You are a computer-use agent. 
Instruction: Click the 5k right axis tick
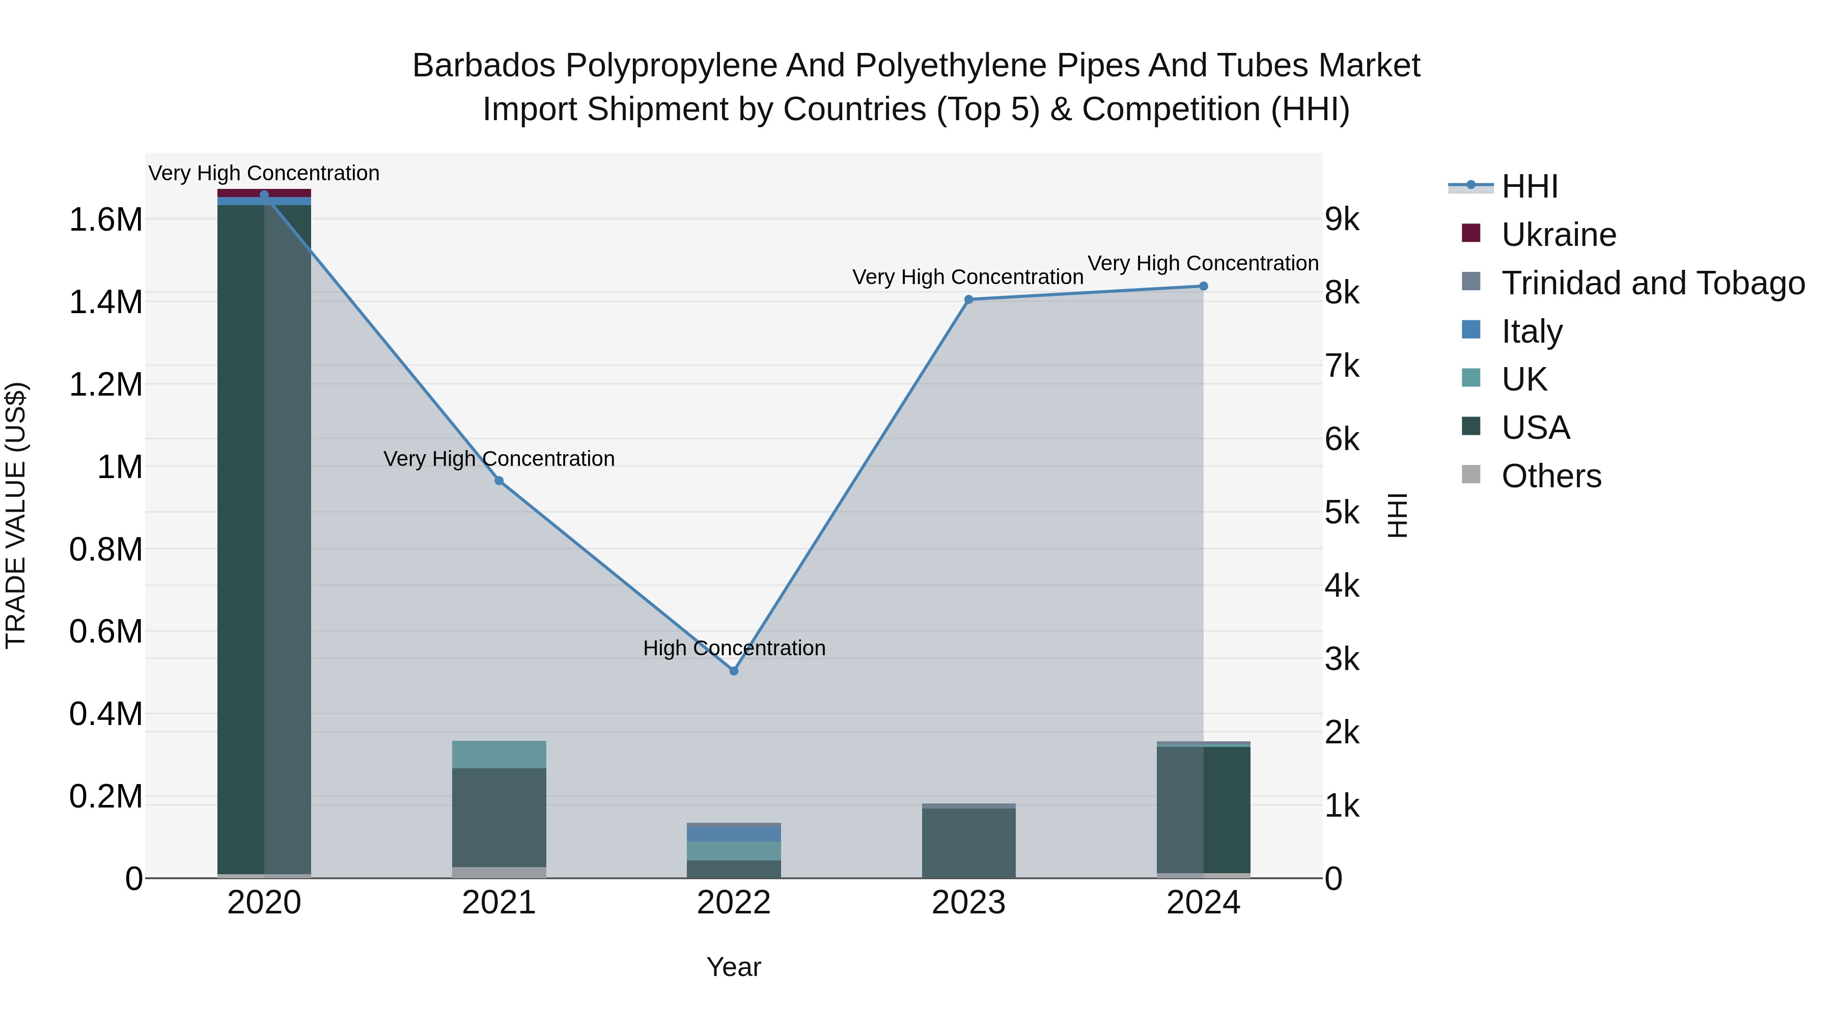pos(1342,512)
